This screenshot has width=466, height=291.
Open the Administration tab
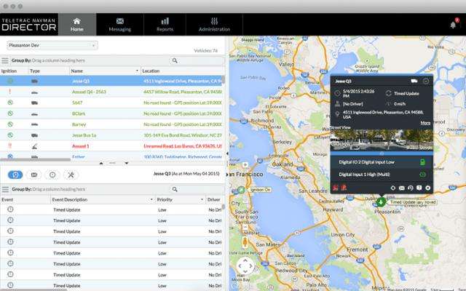click(x=214, y=25)
